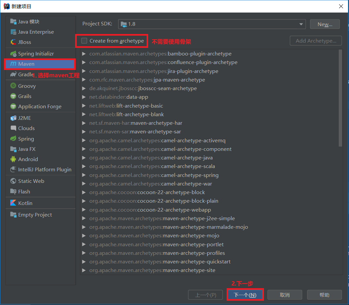Select org.apache.maven.archetypes:maven-archetype-mojo row

[209, 236]
